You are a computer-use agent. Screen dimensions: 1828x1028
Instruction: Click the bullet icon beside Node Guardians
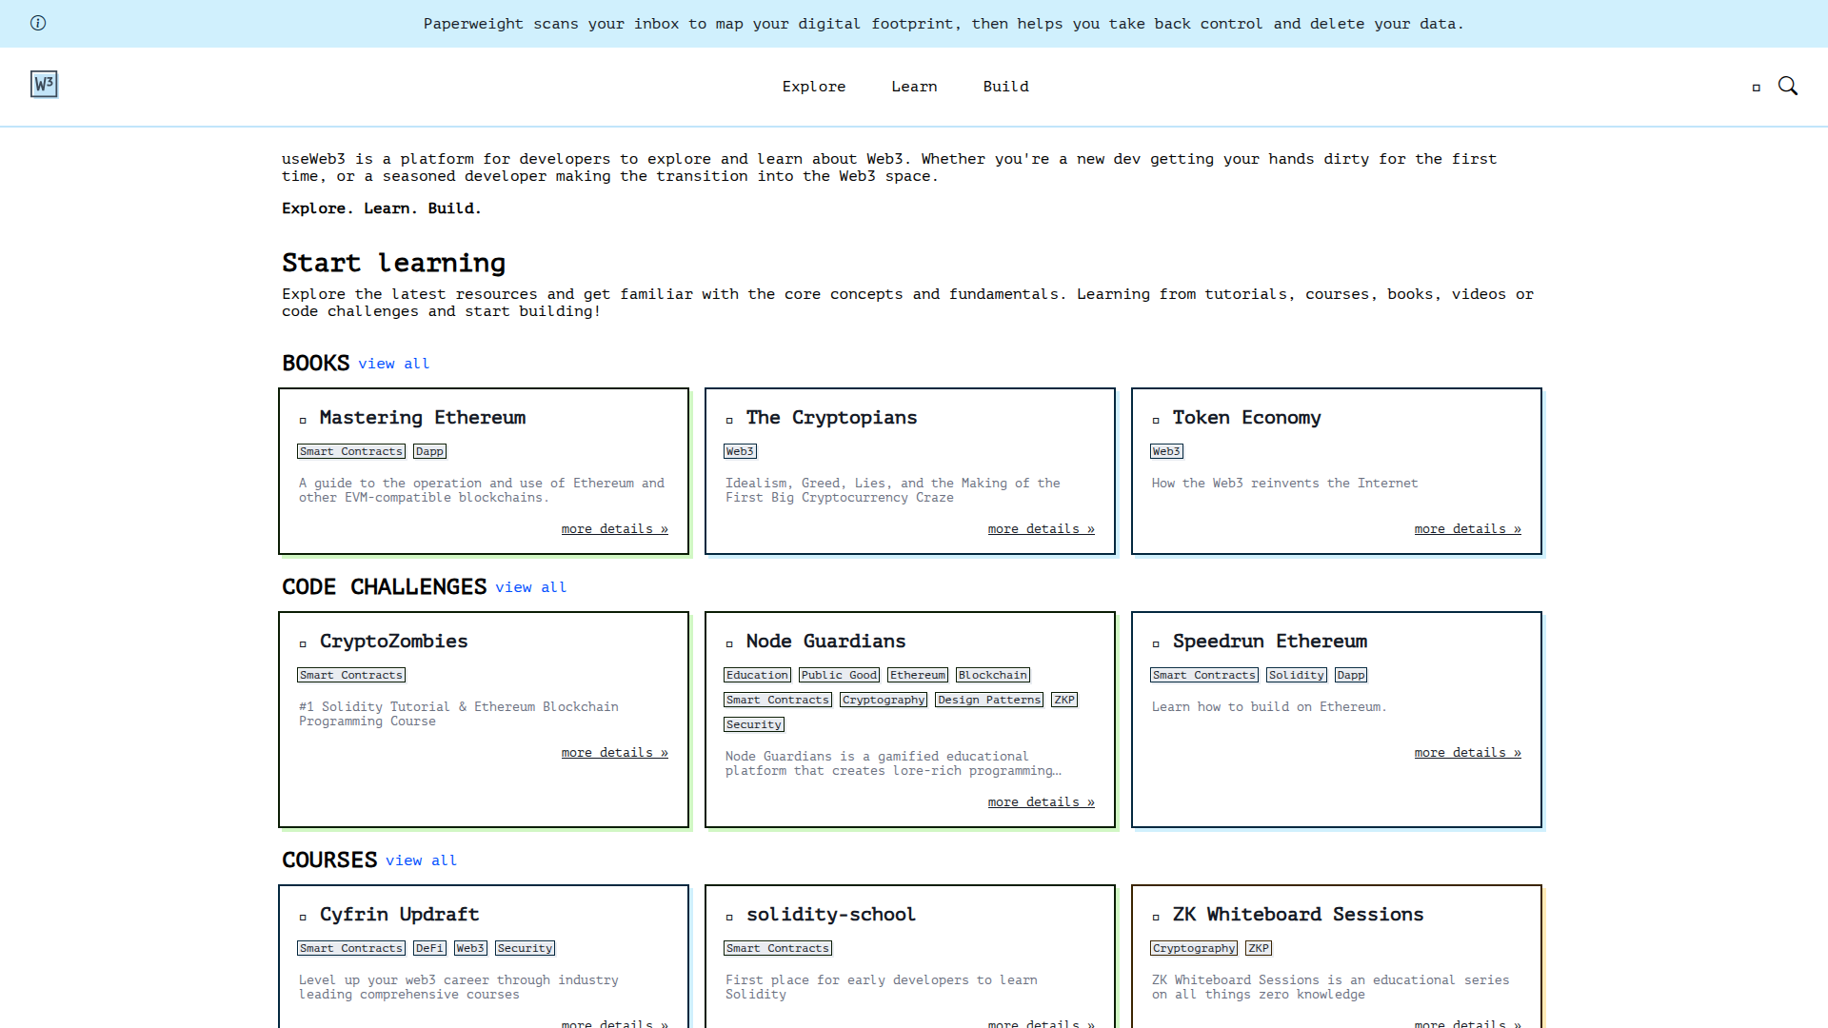[x=729, y=643]
